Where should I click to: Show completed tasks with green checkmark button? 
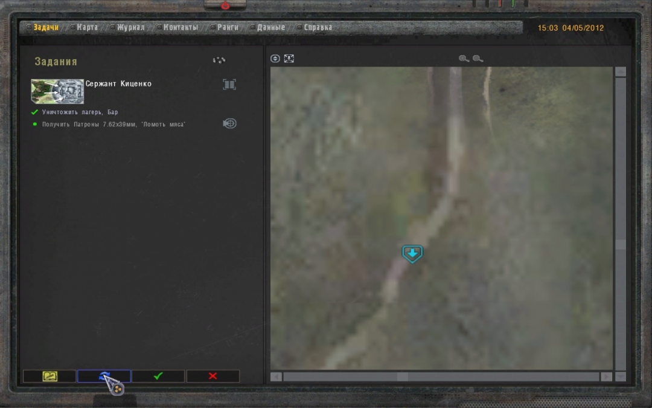point(158,377)
